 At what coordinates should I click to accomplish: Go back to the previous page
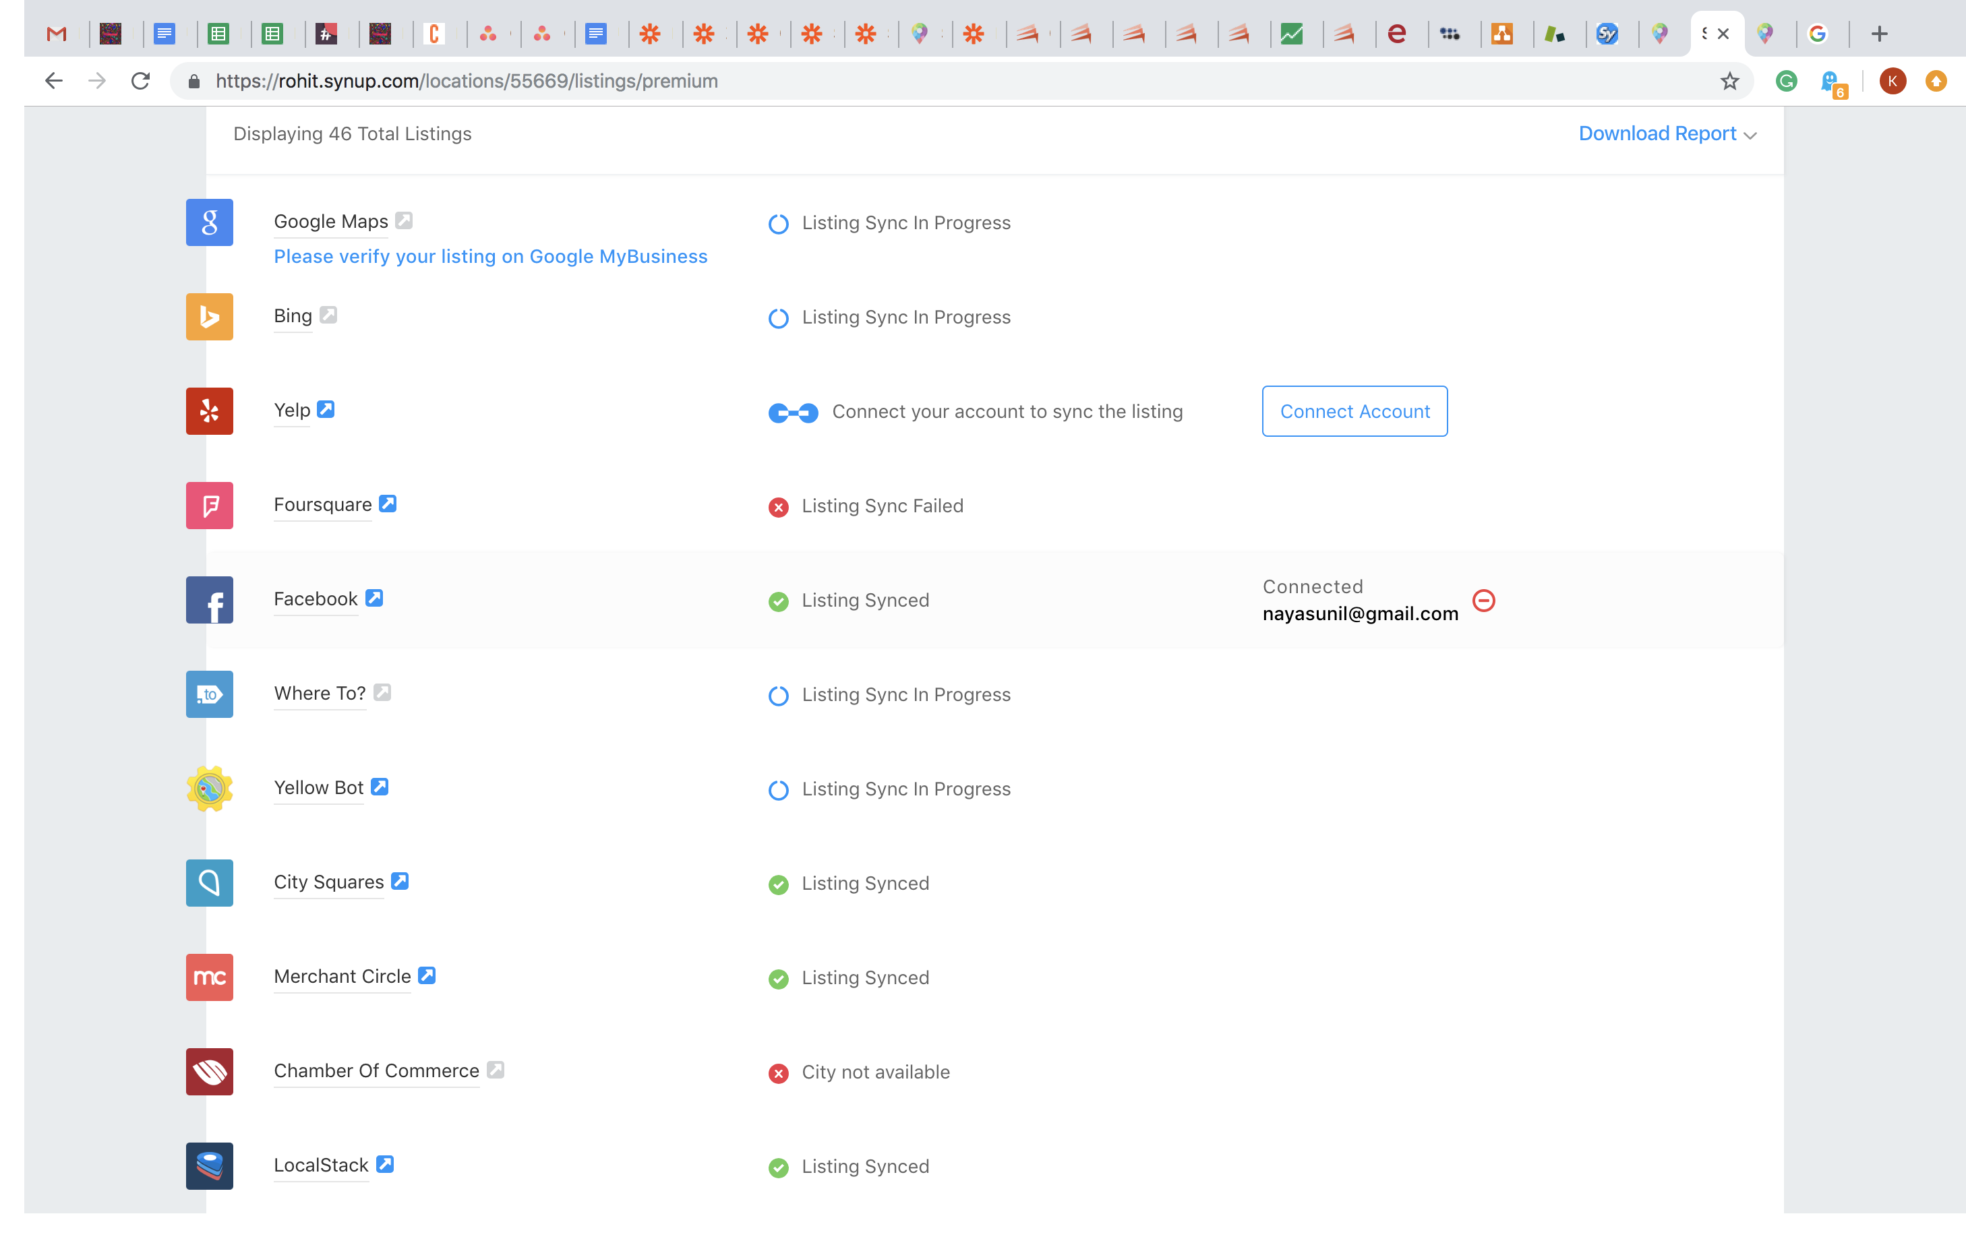54,81
